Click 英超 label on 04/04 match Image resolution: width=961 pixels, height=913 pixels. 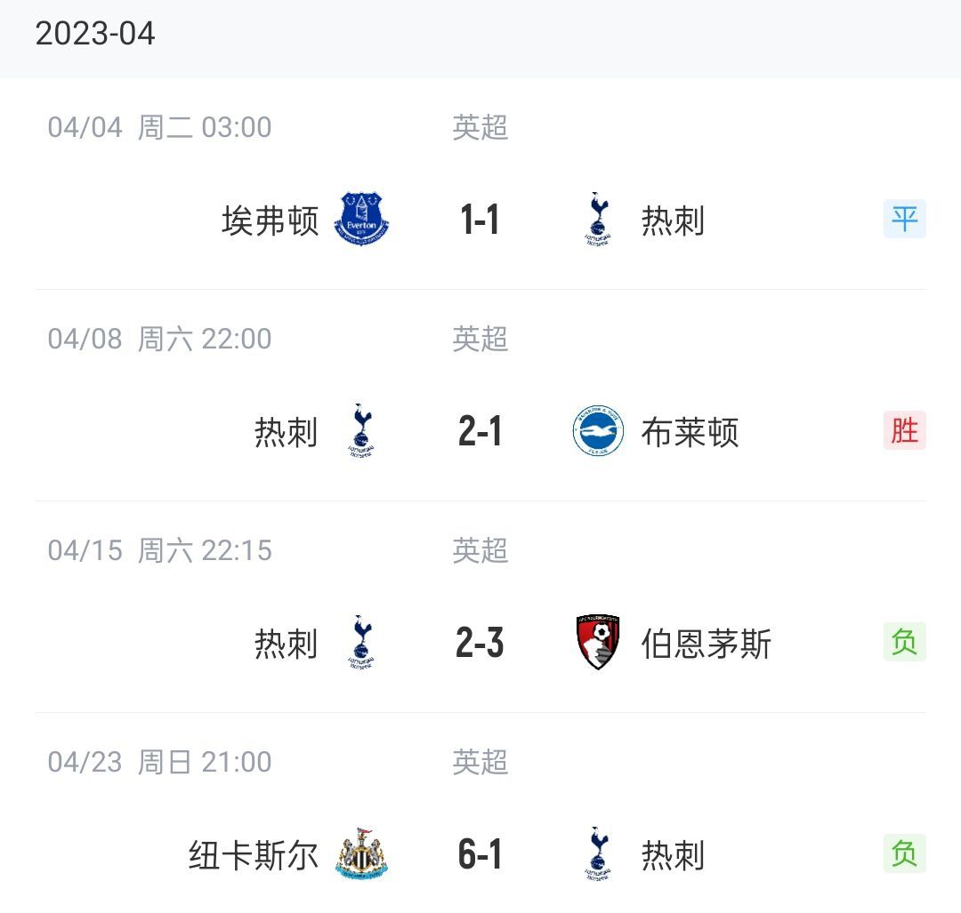[x=480, y=128]
